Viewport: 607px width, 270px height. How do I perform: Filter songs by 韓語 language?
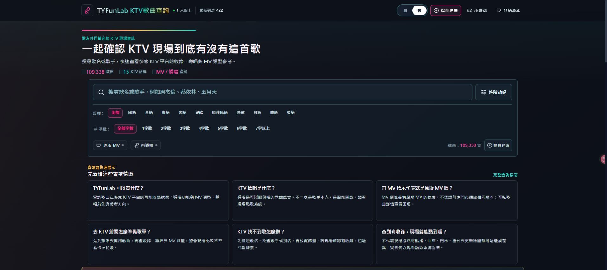point(274,113)
